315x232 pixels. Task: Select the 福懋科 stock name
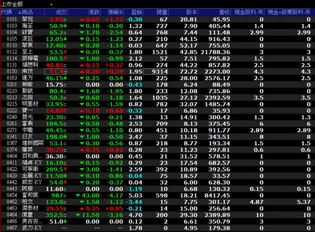point(30,65)
